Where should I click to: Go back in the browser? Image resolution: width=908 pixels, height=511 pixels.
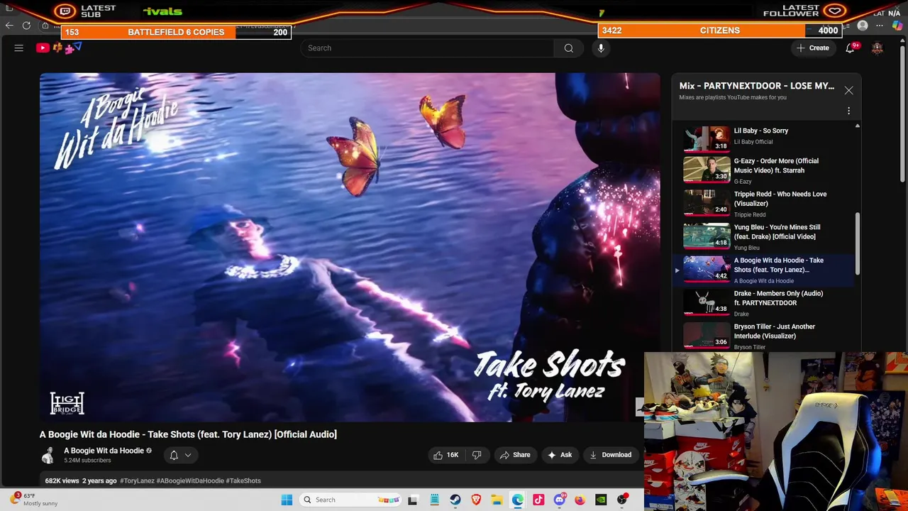pyautogui.click(x=9, y=26)
